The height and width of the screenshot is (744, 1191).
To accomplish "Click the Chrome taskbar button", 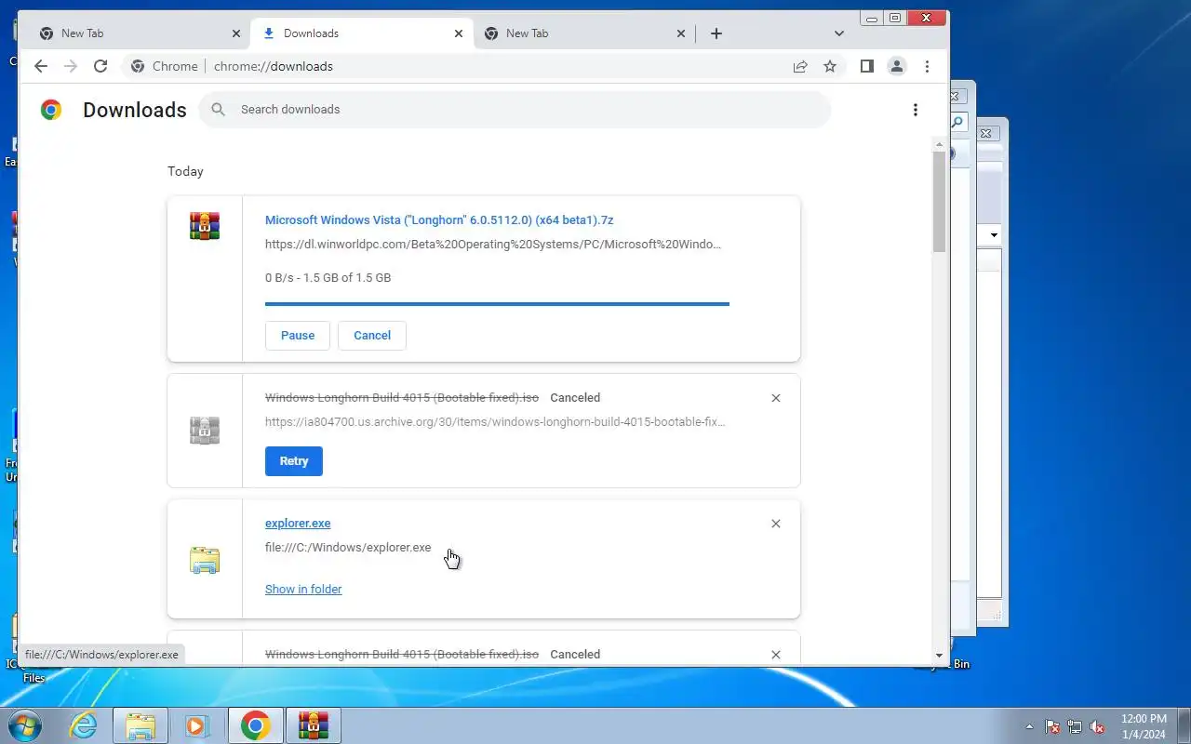I will (255, 725).
